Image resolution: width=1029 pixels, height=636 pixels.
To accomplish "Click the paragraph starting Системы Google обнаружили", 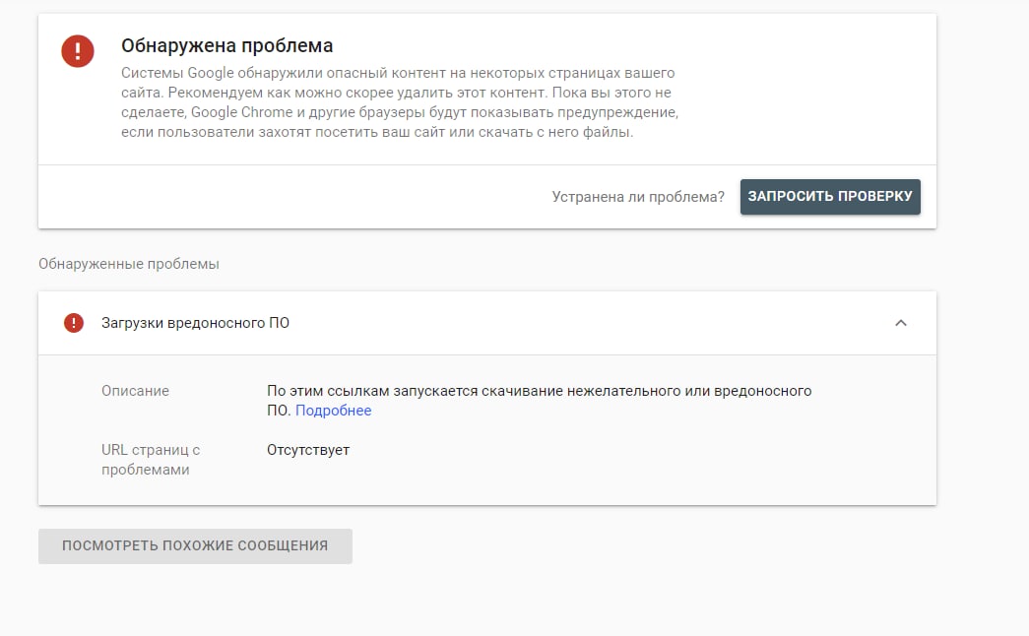I will point(399,102).
